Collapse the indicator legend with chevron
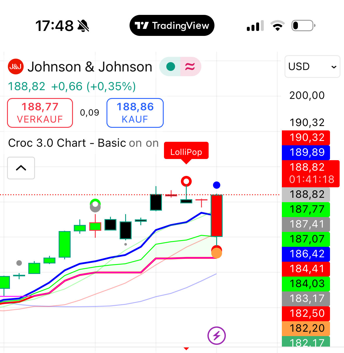Image resolution: width=344 pixels, height=353 pixels. (x=21, y=168)
